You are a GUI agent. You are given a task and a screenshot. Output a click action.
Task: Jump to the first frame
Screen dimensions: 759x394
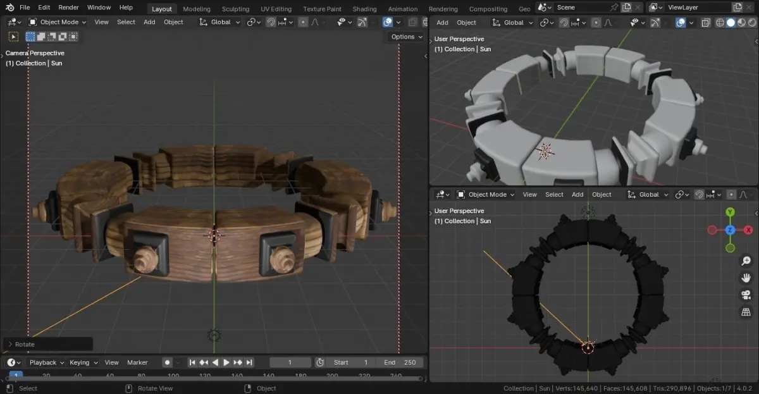tap(192, 362)
